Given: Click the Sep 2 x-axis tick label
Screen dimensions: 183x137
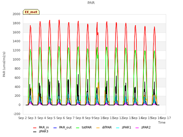Looking at the screenshot, I should tap(23, 118).
